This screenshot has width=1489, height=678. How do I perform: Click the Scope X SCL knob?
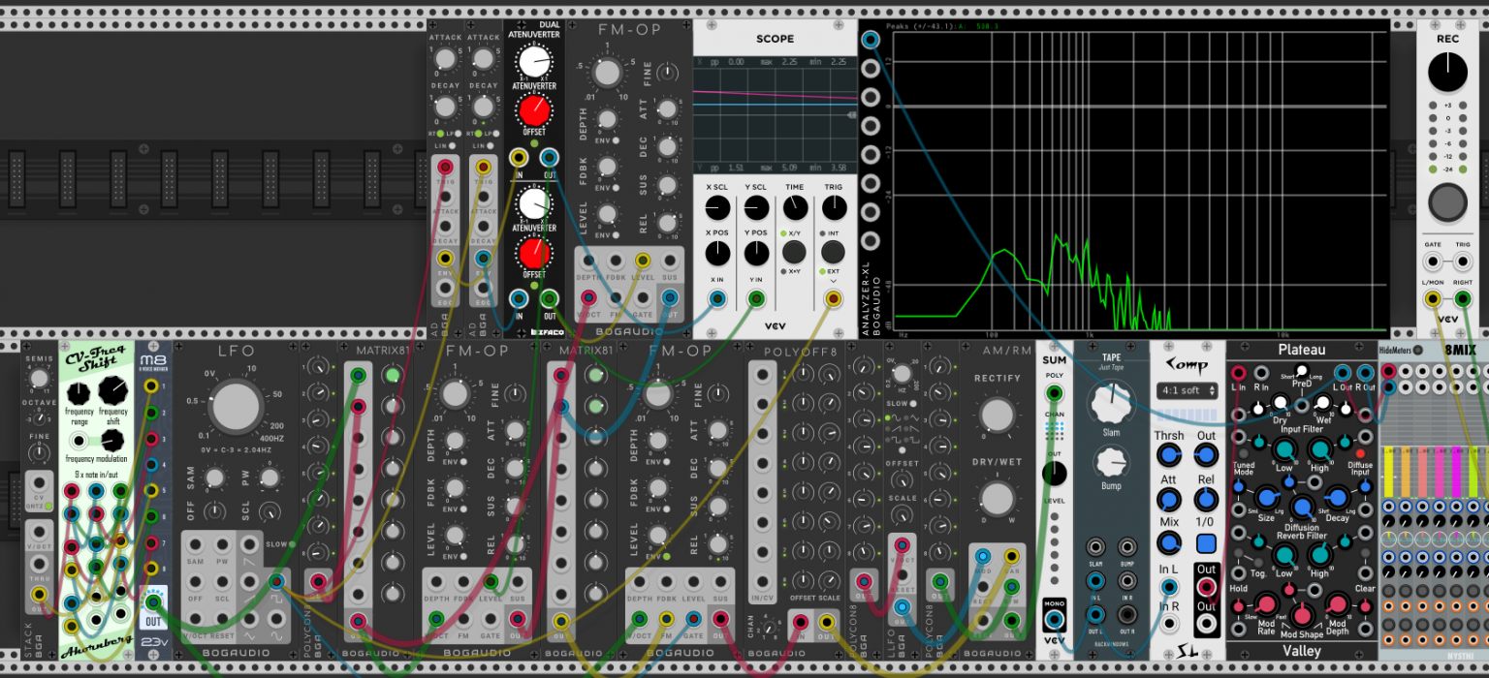717,206
